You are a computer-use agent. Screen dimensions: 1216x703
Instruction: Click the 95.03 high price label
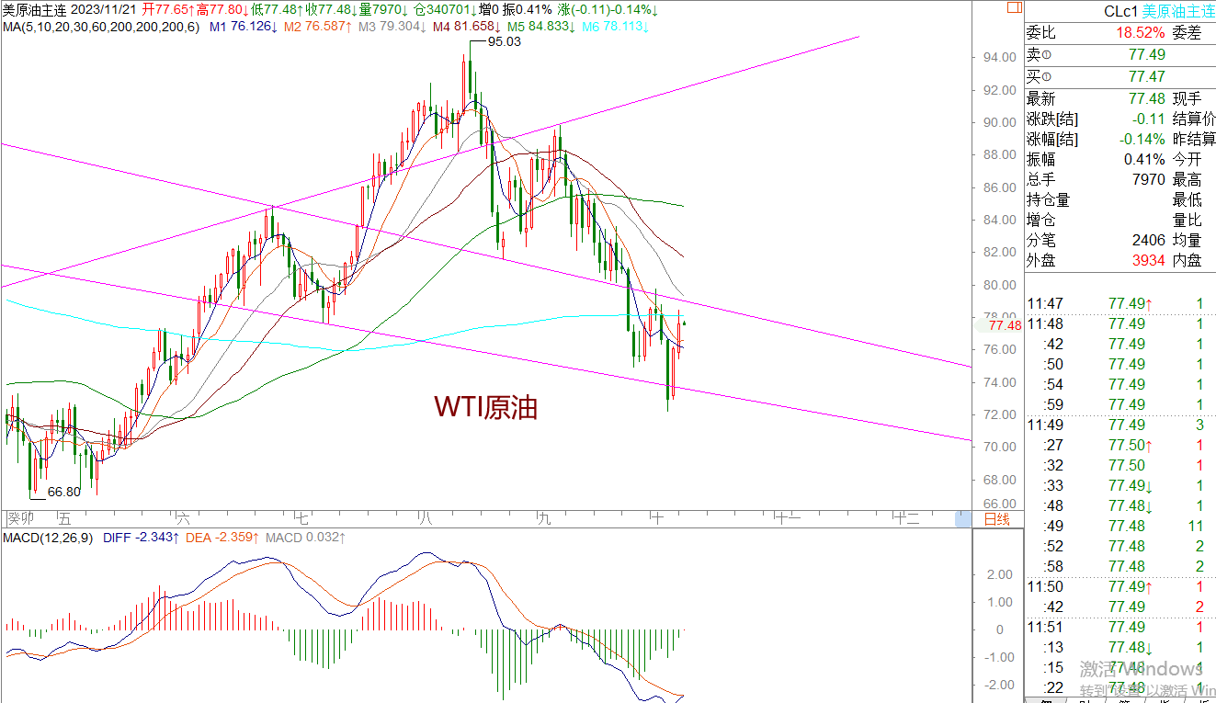click(x=505, y=42)
